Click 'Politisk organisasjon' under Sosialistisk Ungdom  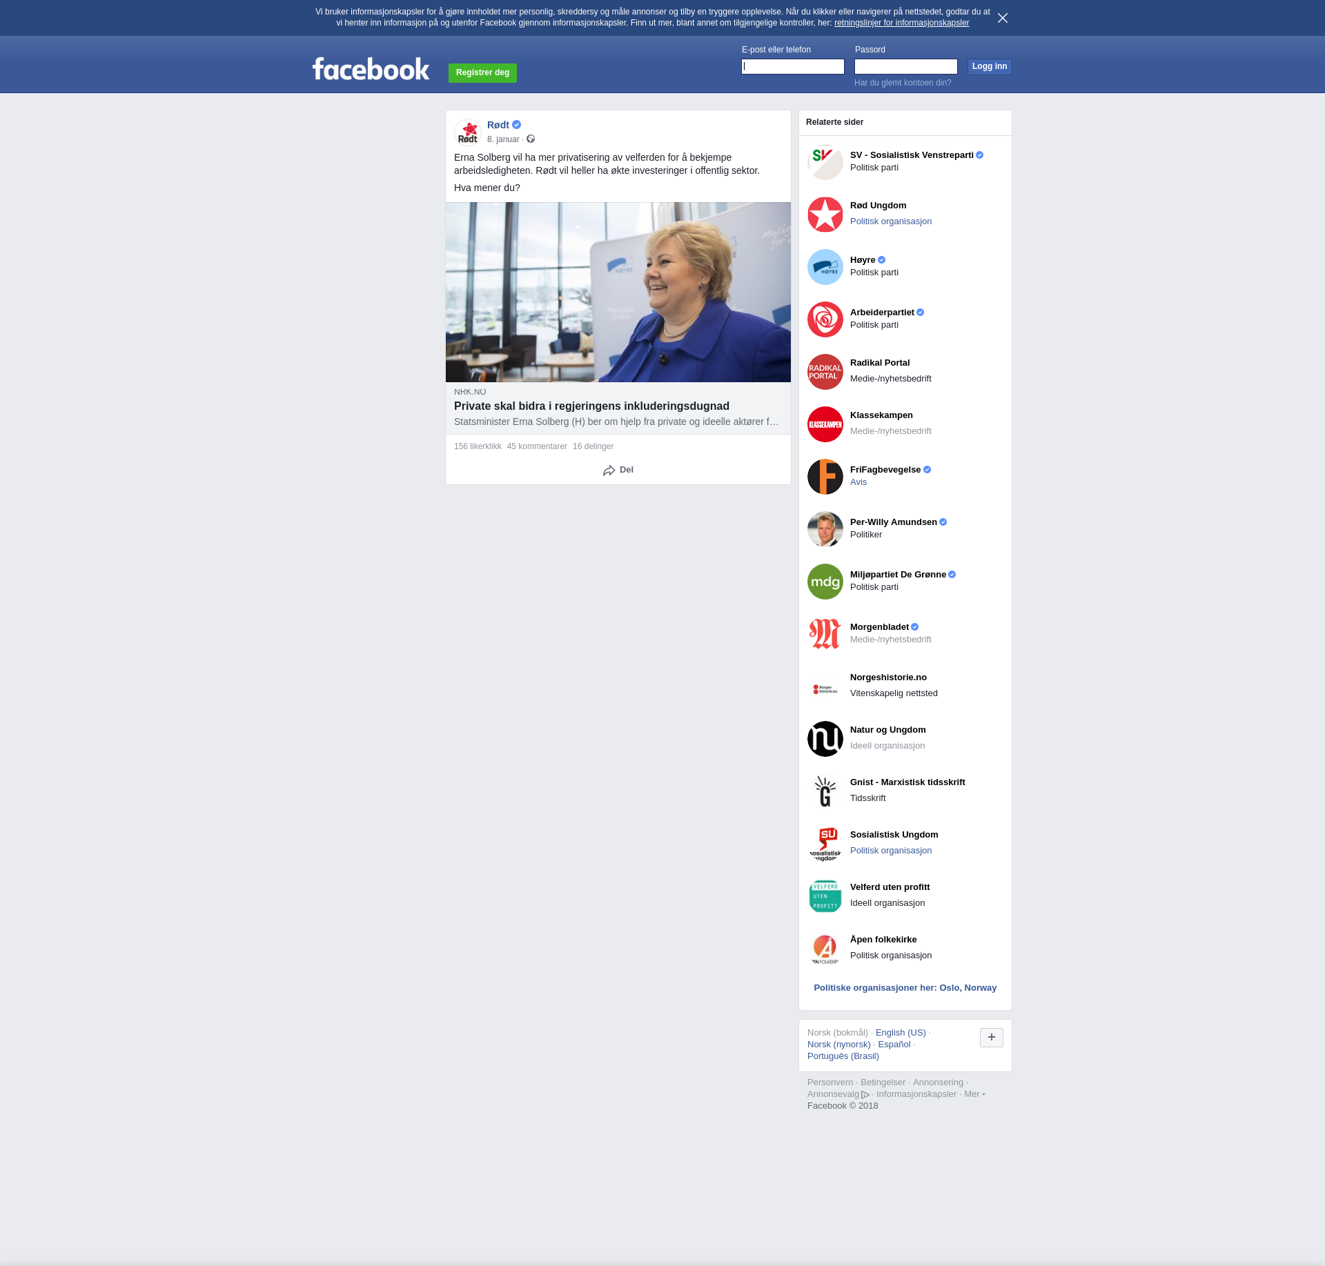pyautogui.click(x=891, y=851)
